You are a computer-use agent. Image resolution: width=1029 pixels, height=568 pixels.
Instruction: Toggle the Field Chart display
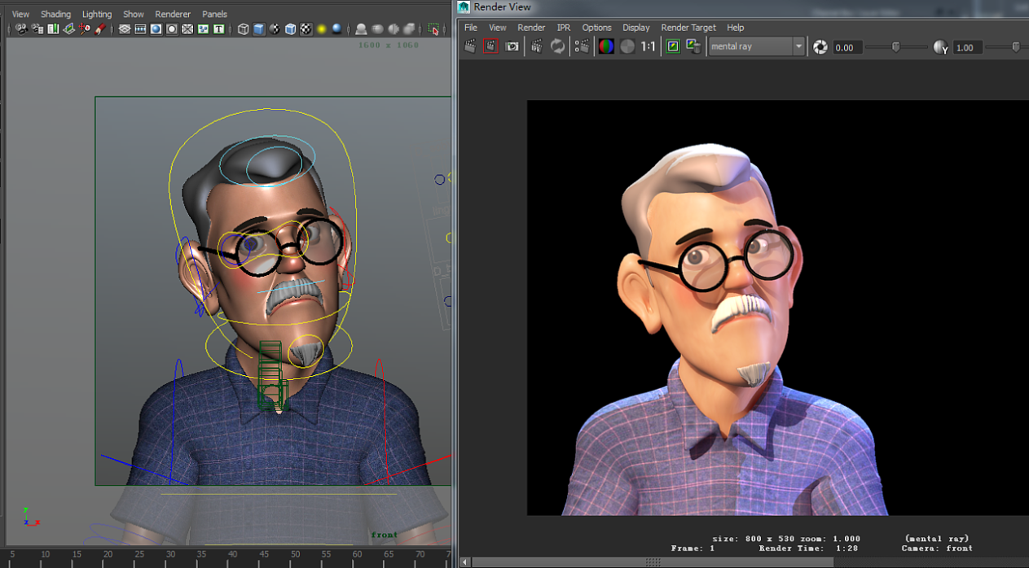[x=187, y=29]
